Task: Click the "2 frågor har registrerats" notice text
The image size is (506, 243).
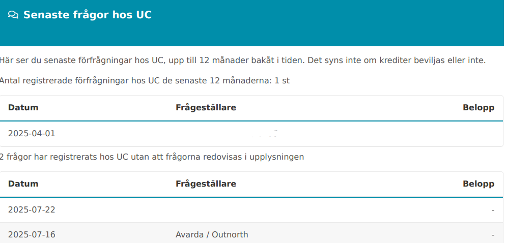Action: coord(152,157)
